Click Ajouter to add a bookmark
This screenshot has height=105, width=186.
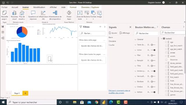(x=113, y=33)
